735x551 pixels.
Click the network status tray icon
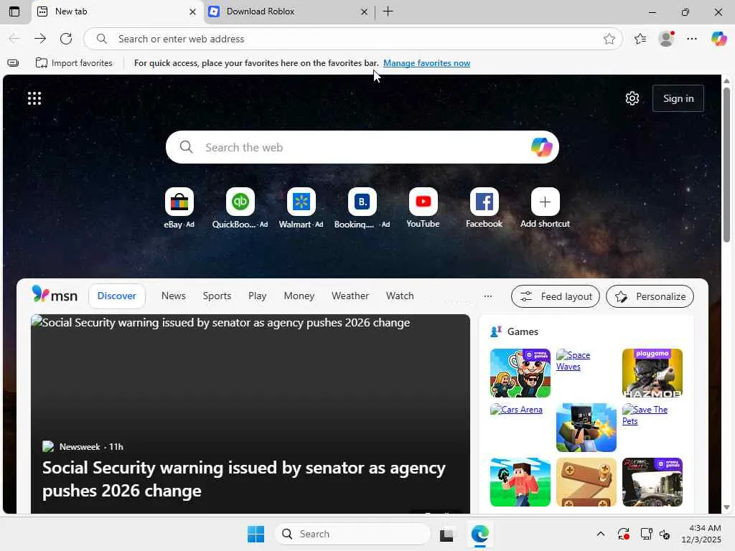[x=647, y=534]
